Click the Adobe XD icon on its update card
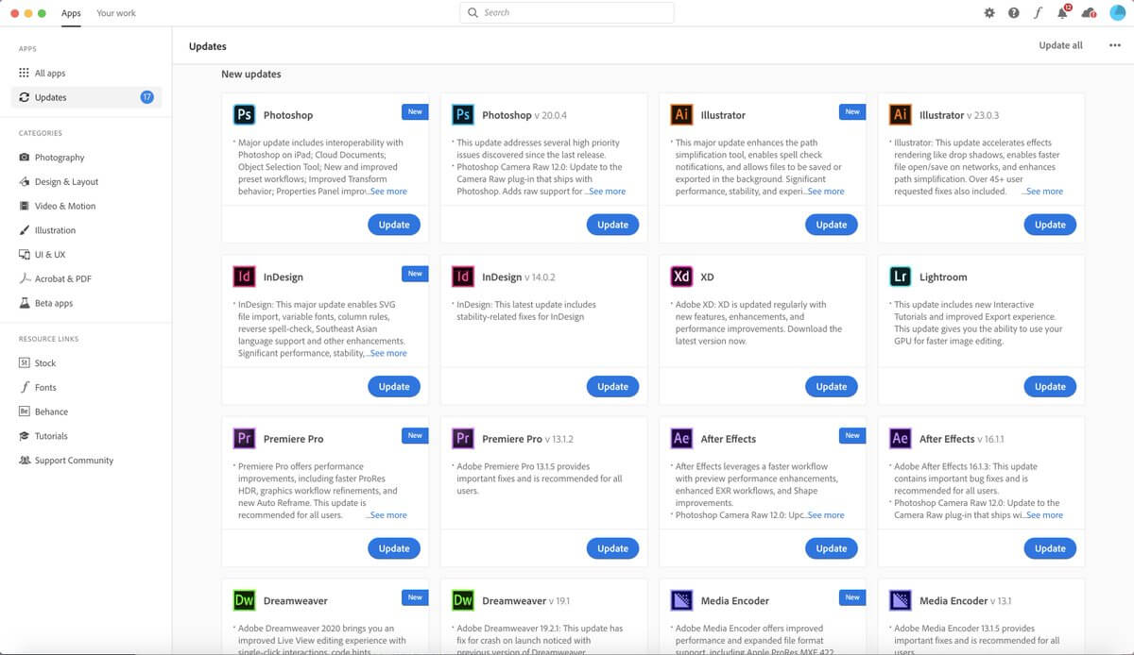The height and width of the screenshot is (655, 1134). [682, 277]
